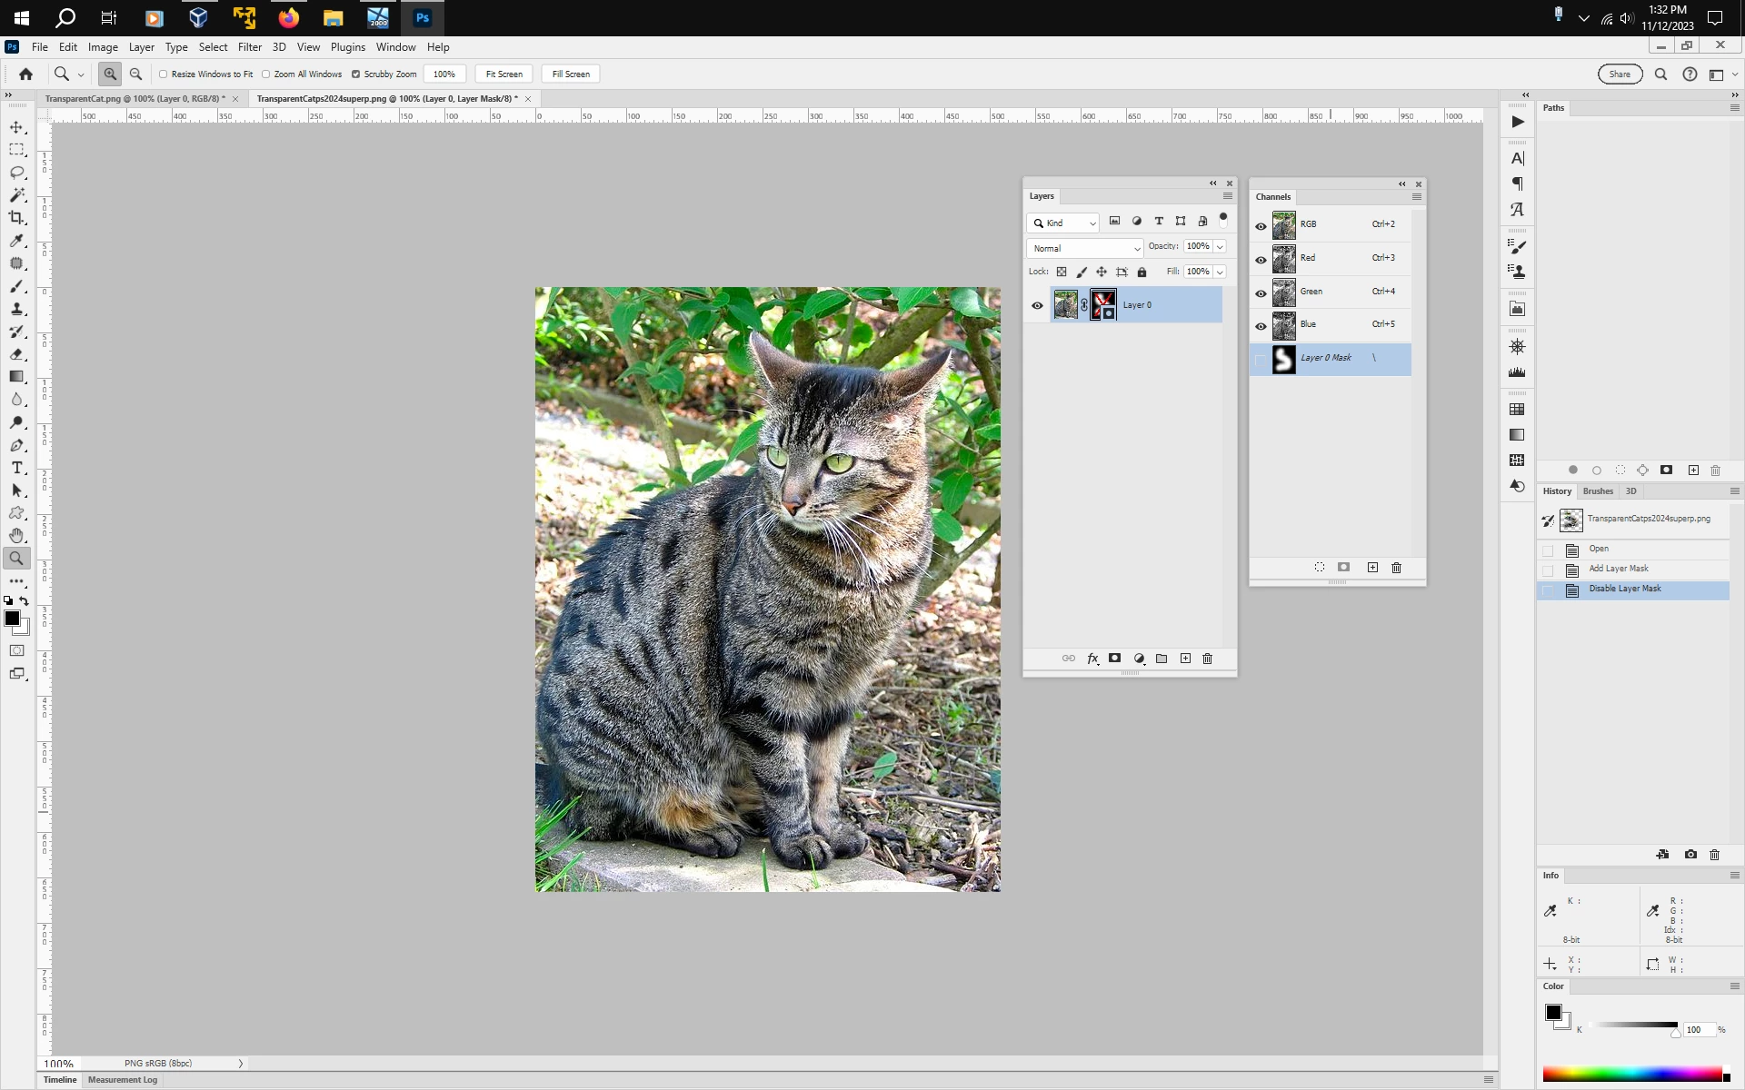This screenshot has width=1745, height=1090.
Task: Click the Fit Screen button
Action: [504, 74]
